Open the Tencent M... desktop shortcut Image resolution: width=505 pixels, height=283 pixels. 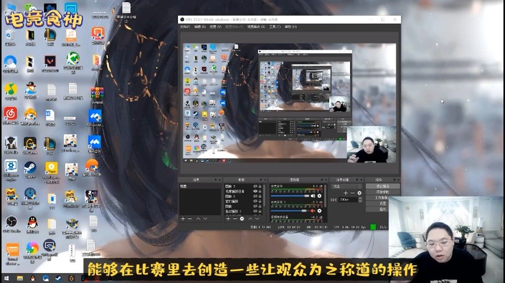[x=95, y=118]
